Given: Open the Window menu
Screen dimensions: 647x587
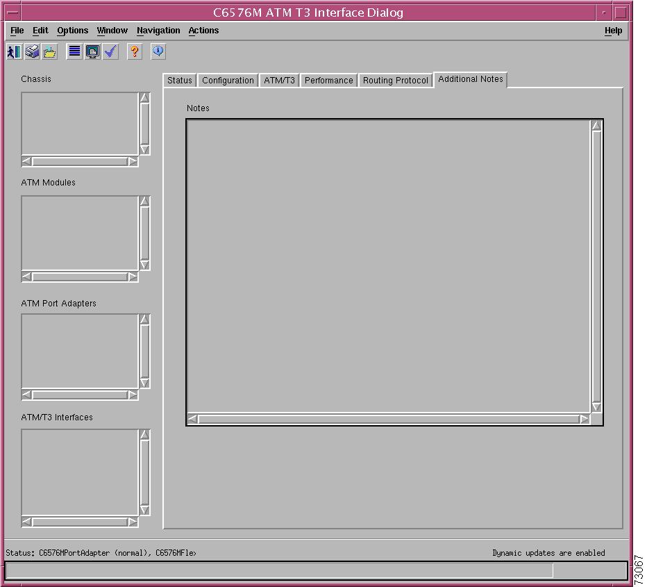Looking at the screenshot, I should [x=112, y=31].
